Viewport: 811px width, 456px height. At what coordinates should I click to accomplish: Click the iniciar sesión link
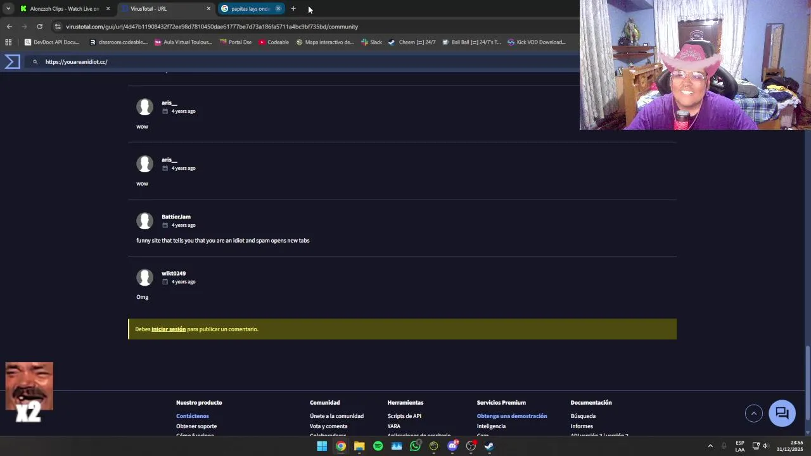point(169,329)
